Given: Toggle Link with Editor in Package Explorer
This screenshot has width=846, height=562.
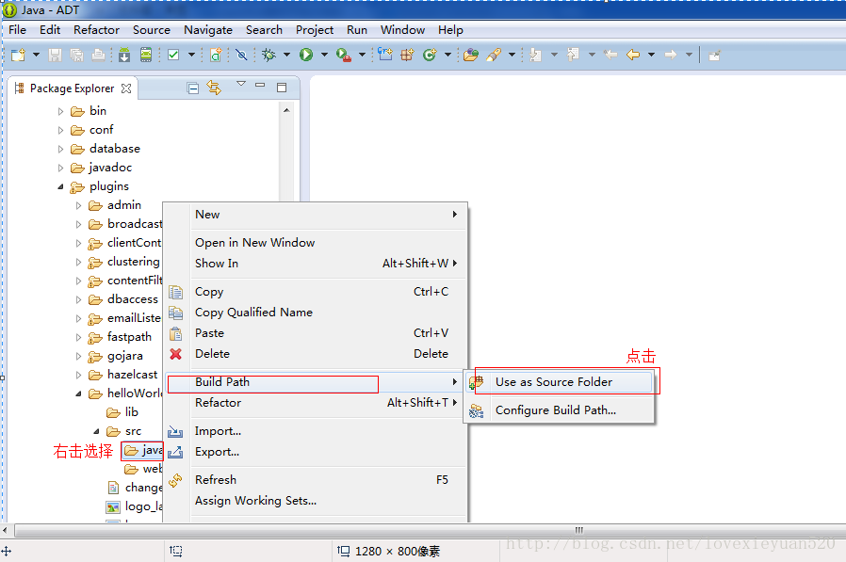Looking at the screenshot, I should [214, 88].
